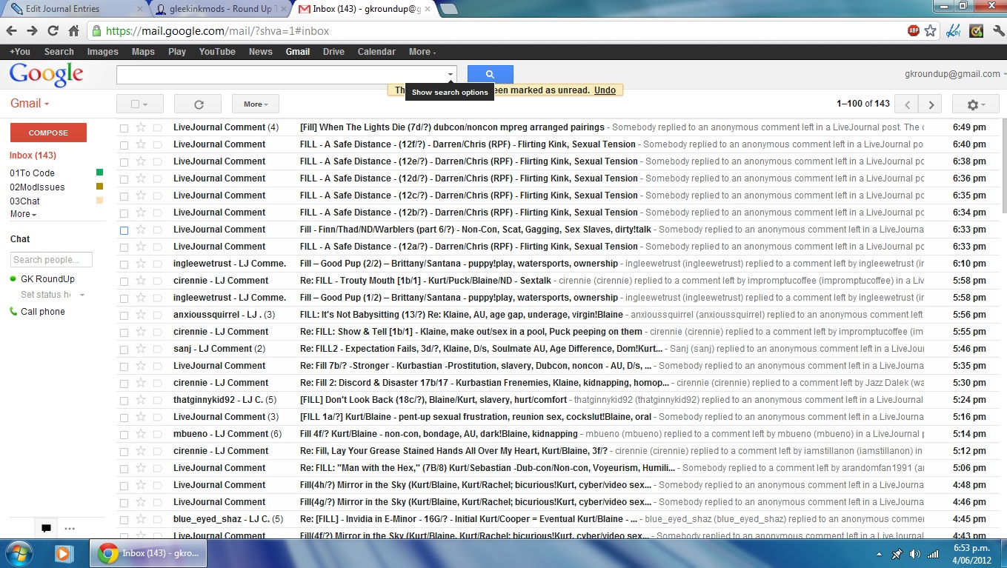Open the three-dots gadget icon at bottom
1007x568 pixels.
pyautogui.click(x=70, y=528)
